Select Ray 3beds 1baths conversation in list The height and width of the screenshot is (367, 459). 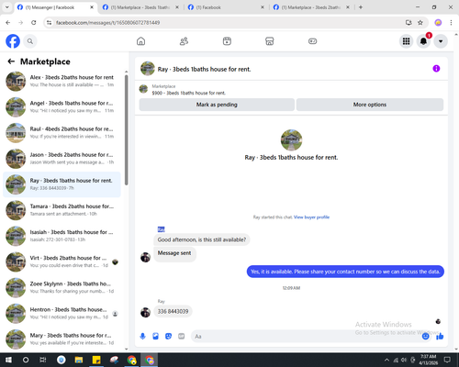62,184
